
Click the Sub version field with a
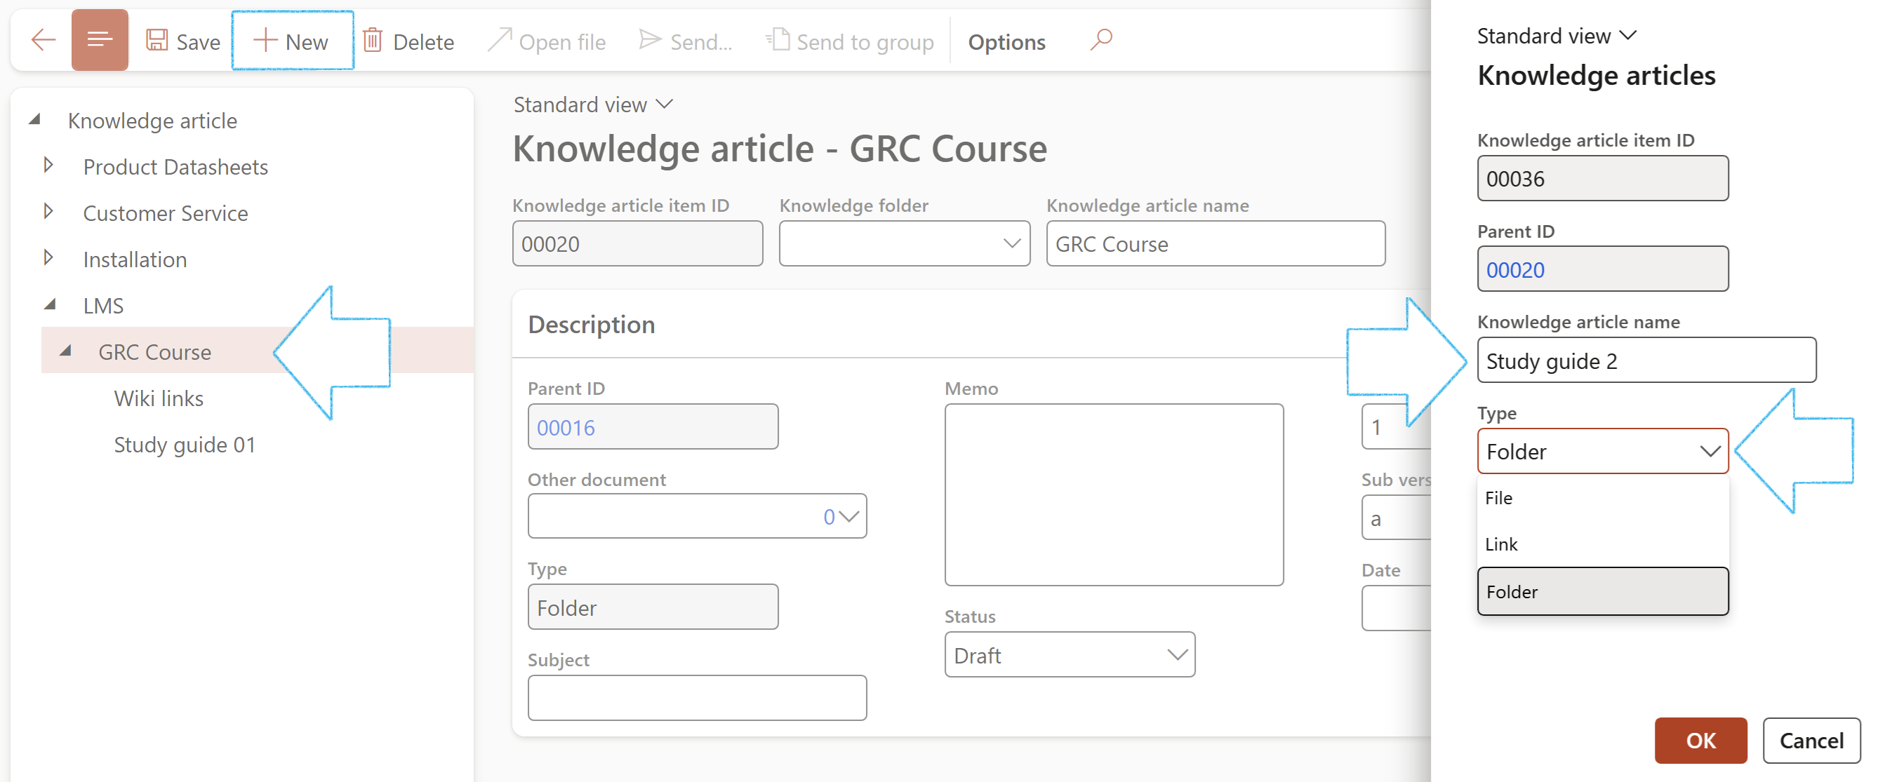click(x=1395, y=518)
